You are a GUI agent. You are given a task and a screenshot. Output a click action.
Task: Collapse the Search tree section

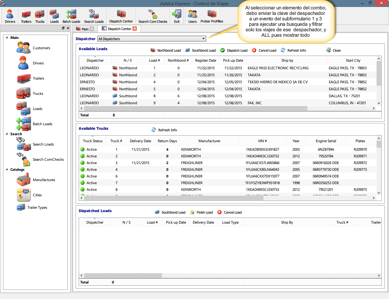(x=7, y=134)
